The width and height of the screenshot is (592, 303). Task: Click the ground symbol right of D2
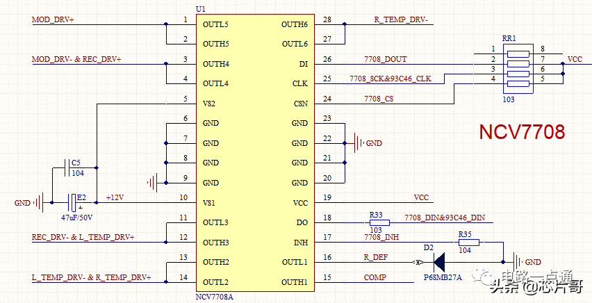click(518, 262)
